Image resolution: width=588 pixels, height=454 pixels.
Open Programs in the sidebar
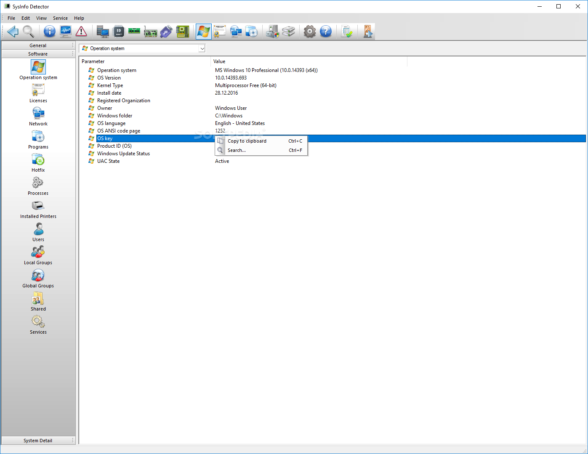38,139
